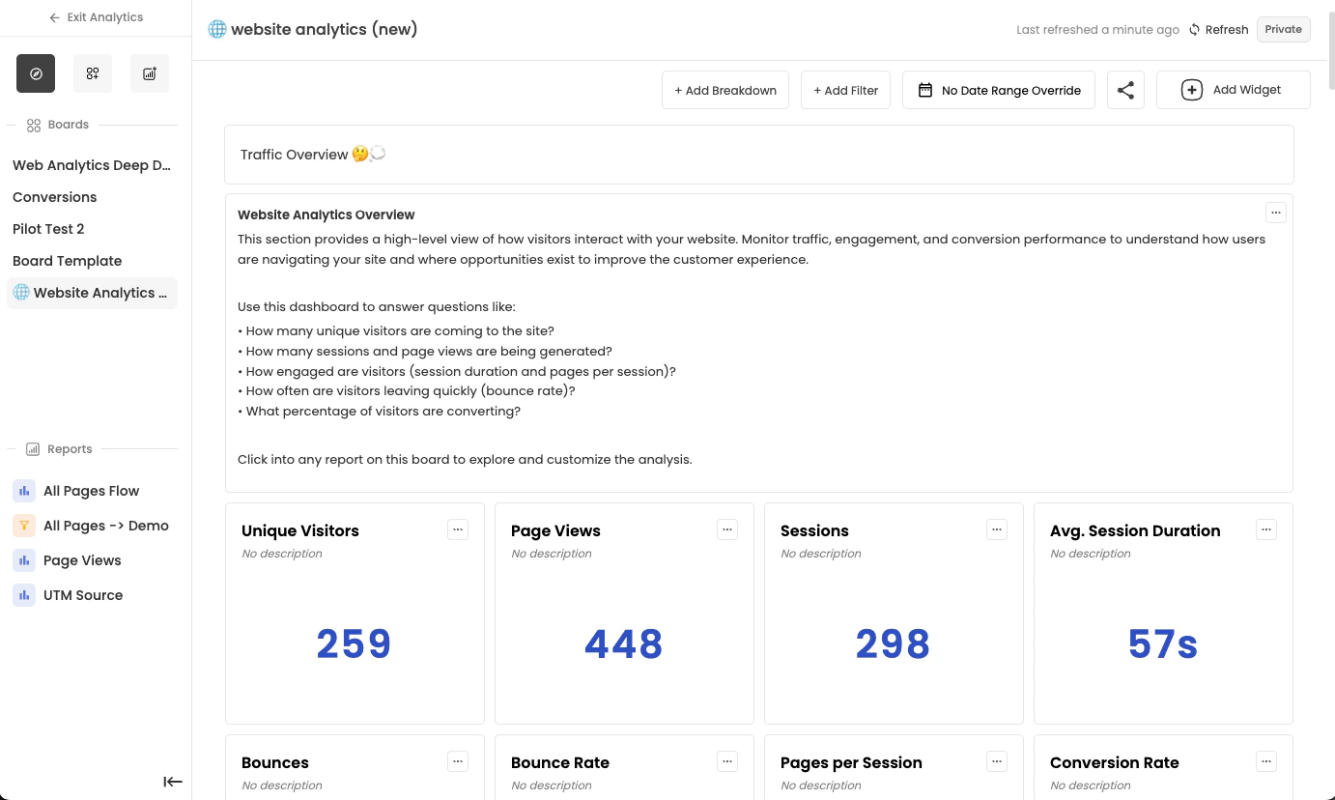The height and width of the screenshot is (800, 1335).
Task: Click Last refreshed a minute ago text
Action: pyautogui.click(x=1097, y=30)
